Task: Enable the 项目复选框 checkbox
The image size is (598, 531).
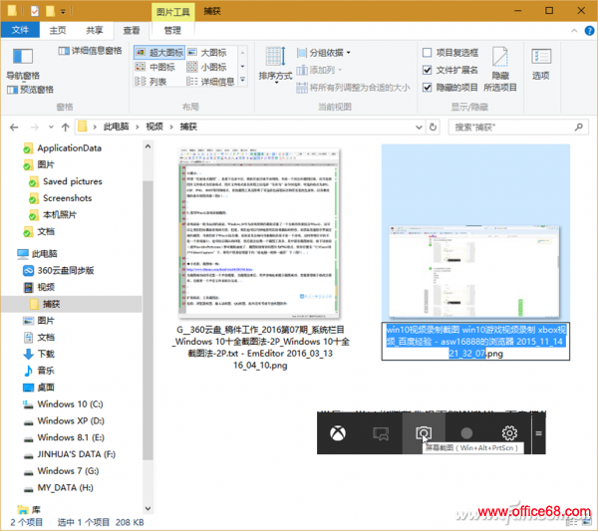Action: [428, 53]
